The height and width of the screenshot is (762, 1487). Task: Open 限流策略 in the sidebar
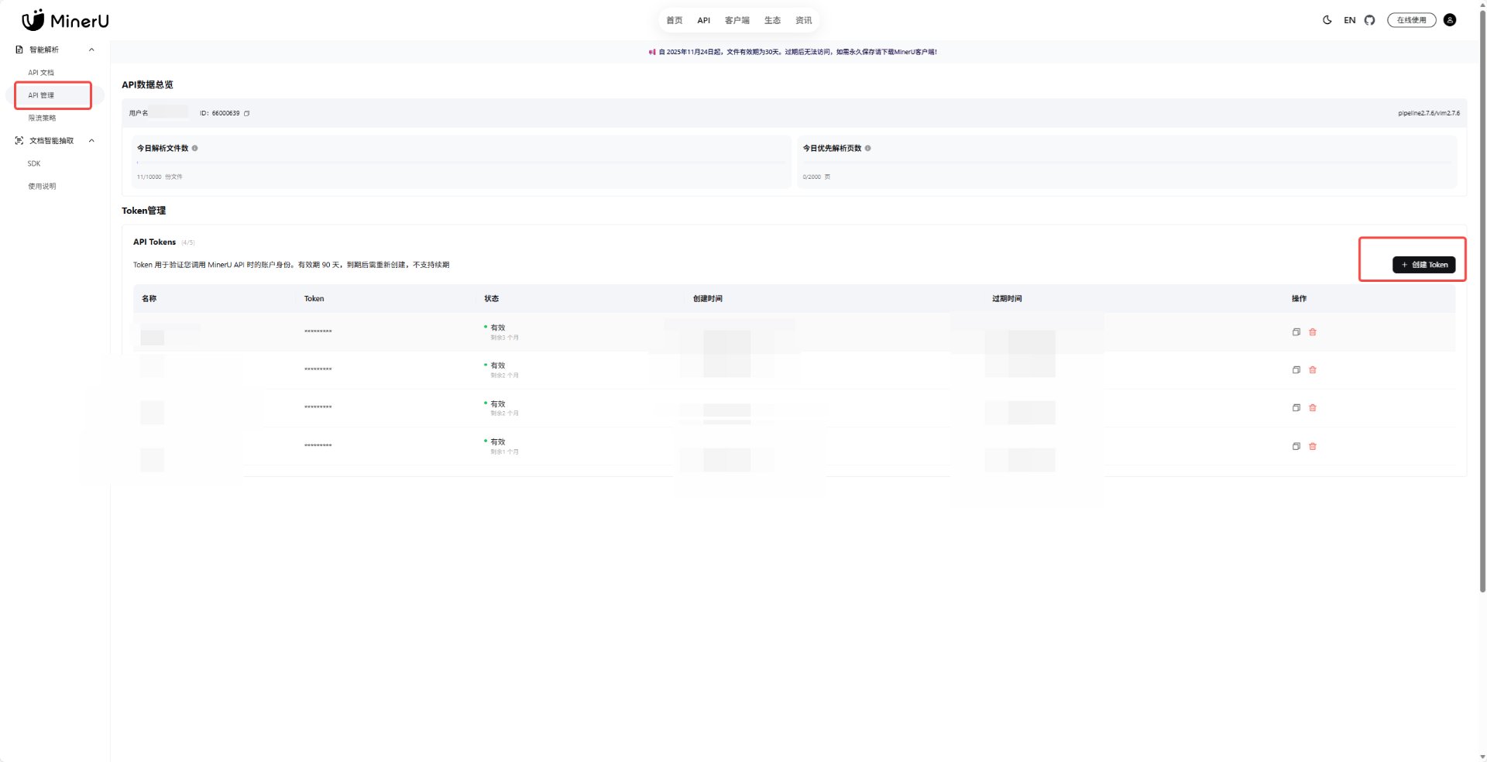(x=42, y=118)
